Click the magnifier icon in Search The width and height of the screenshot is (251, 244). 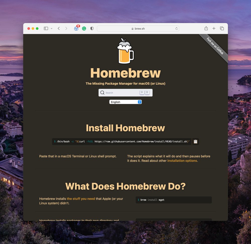click(102, 93)
